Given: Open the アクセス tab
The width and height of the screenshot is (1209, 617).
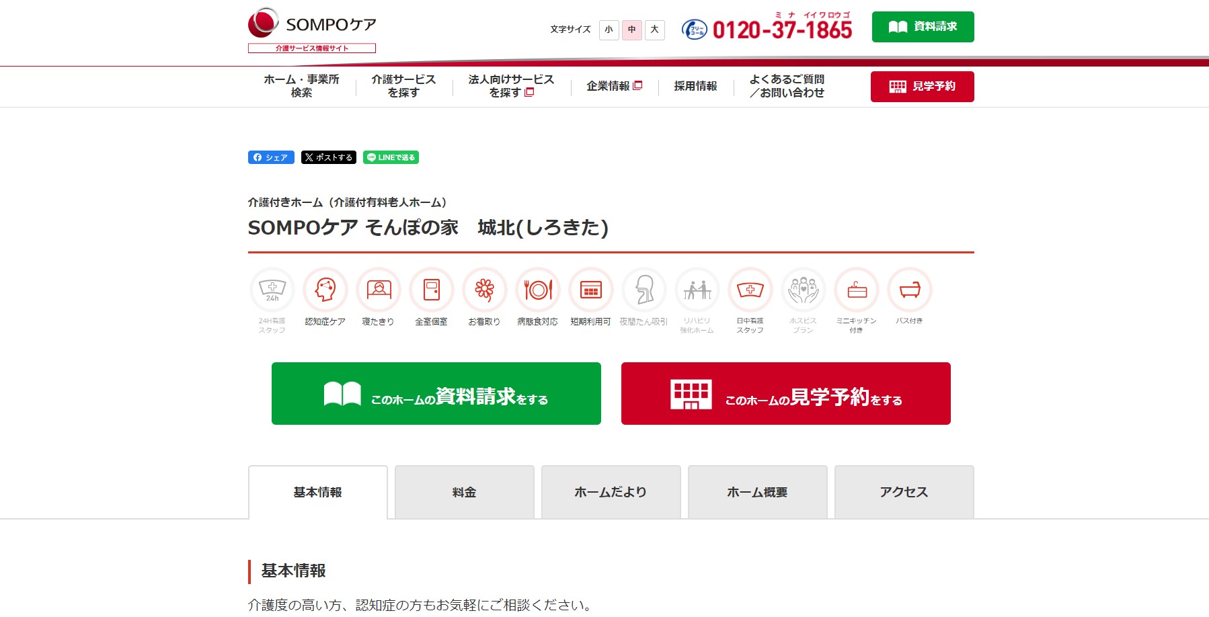Looking at the screenshot, I should [903, 491].
